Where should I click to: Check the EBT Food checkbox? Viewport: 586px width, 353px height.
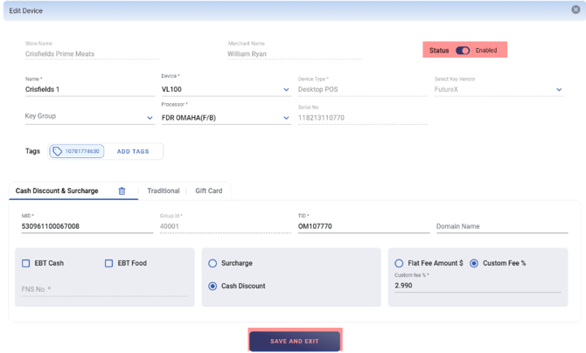[x=108, y=263]
